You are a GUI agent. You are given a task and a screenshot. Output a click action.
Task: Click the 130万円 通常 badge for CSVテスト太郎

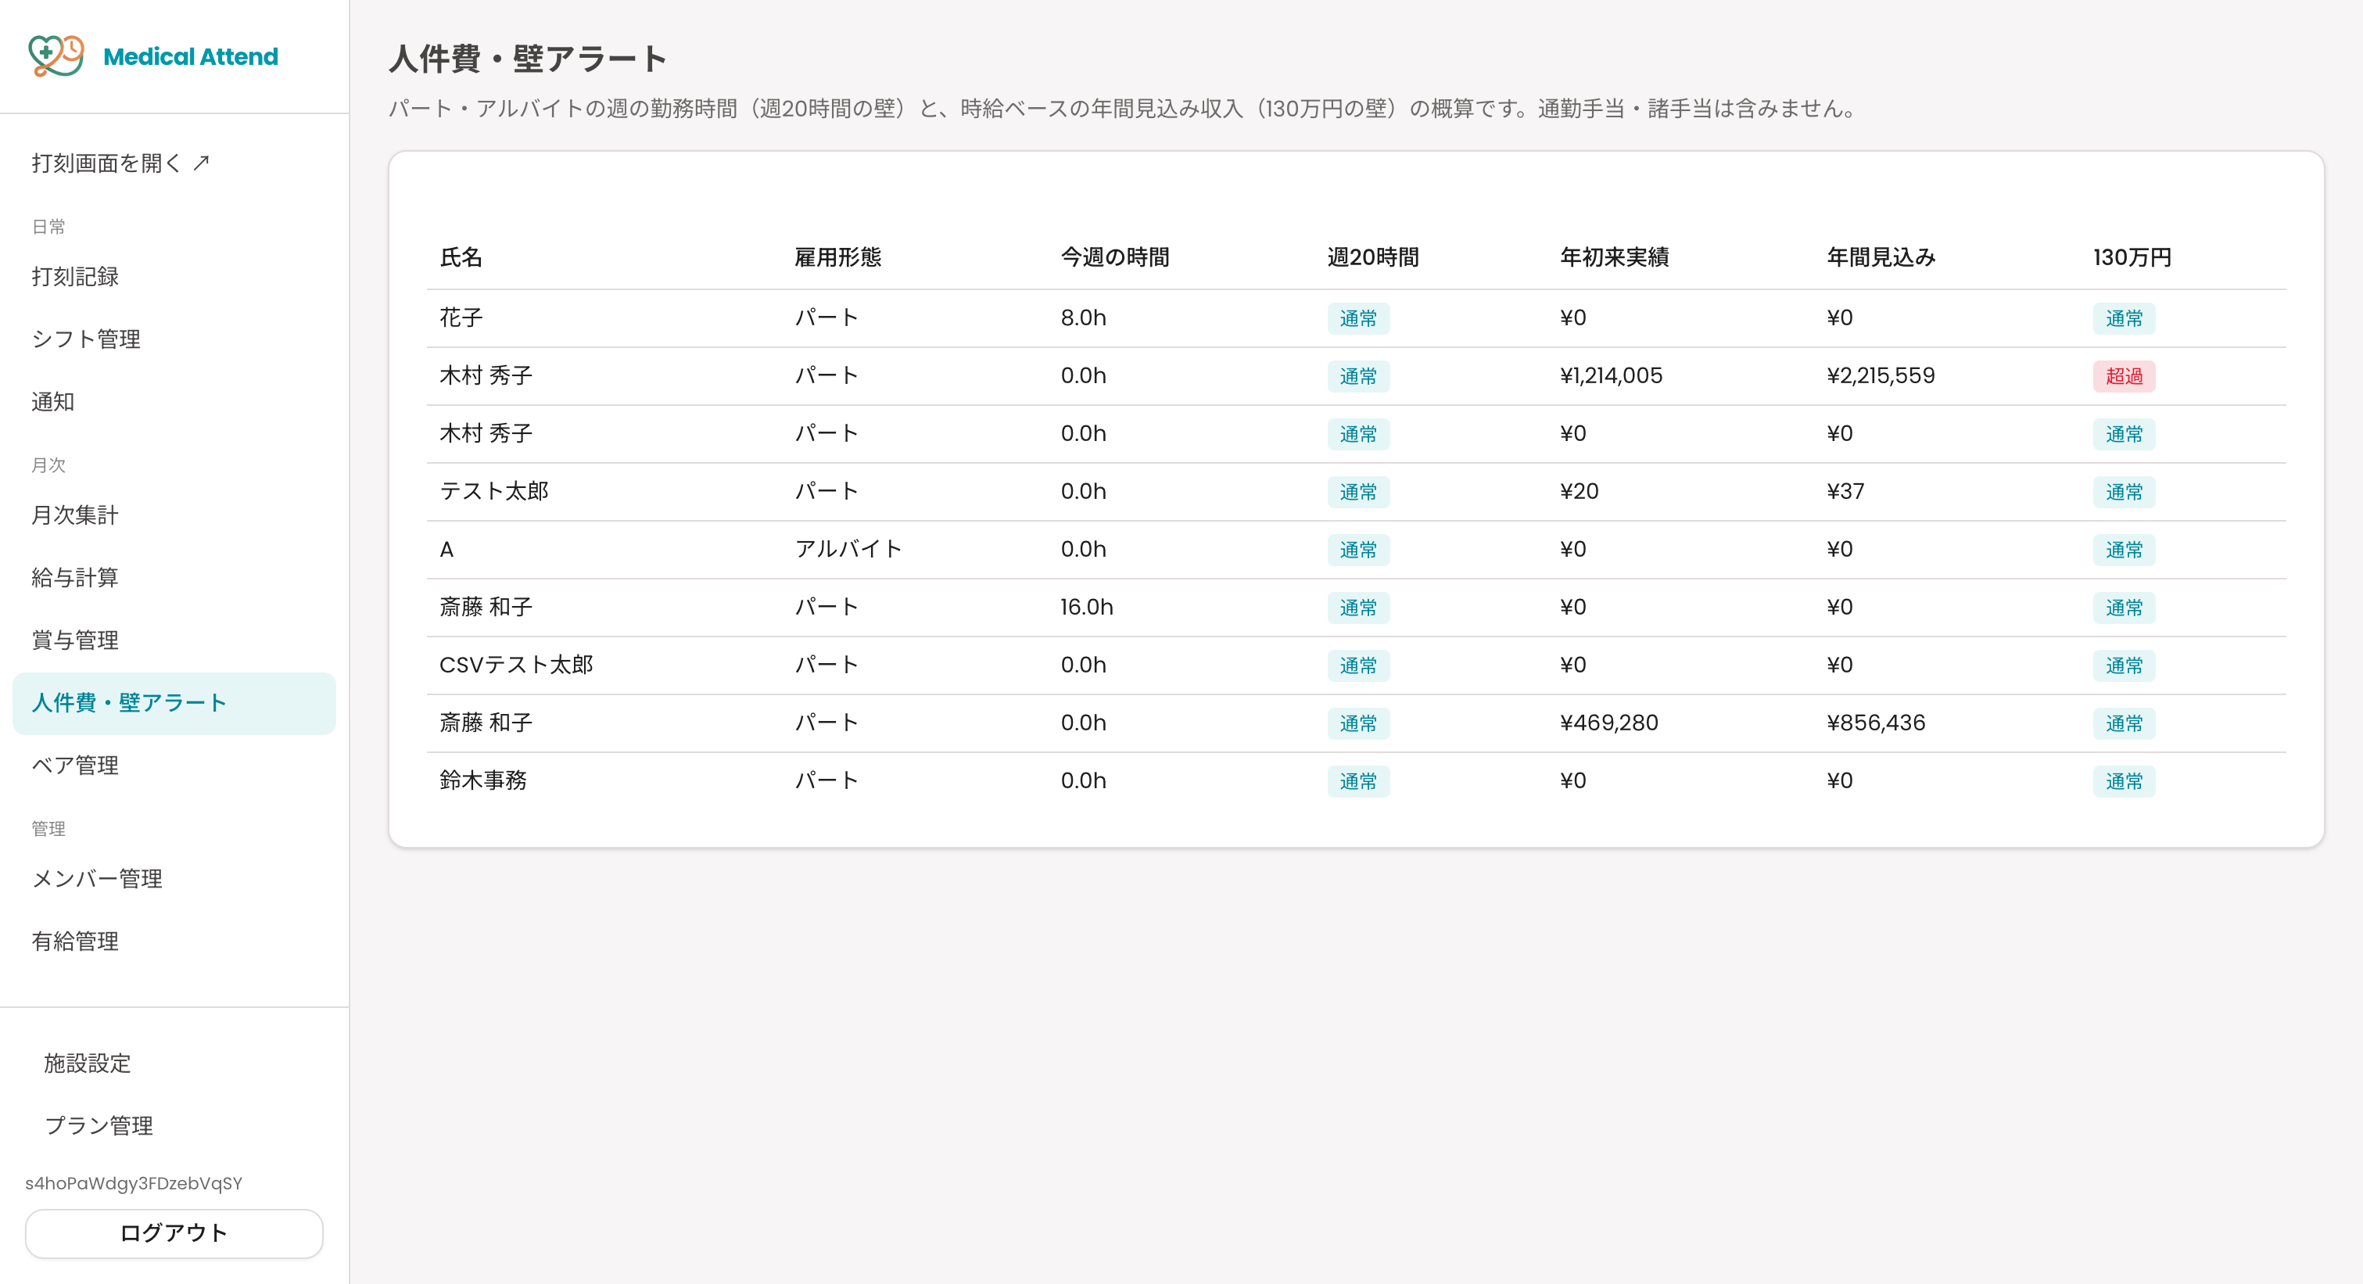coord(2124,665)
